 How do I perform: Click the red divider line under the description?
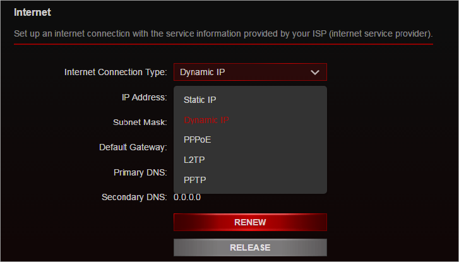coord(224,44)
